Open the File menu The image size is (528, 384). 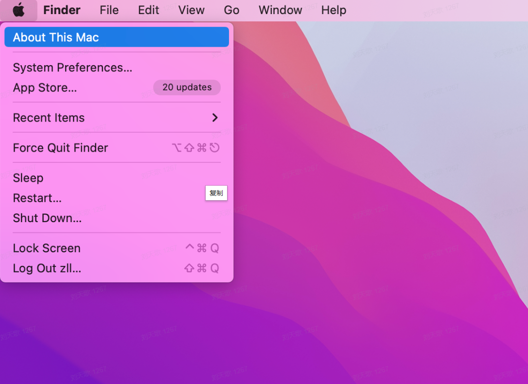click(109, 10)
